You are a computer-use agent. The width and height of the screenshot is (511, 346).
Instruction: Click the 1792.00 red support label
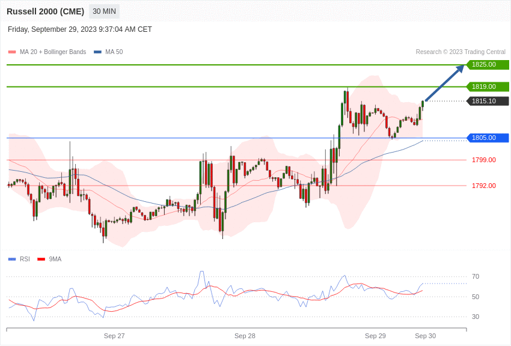[484, 186]
